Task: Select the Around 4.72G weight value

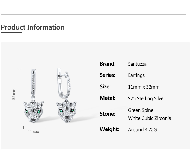Action: [x=142, y=130]
